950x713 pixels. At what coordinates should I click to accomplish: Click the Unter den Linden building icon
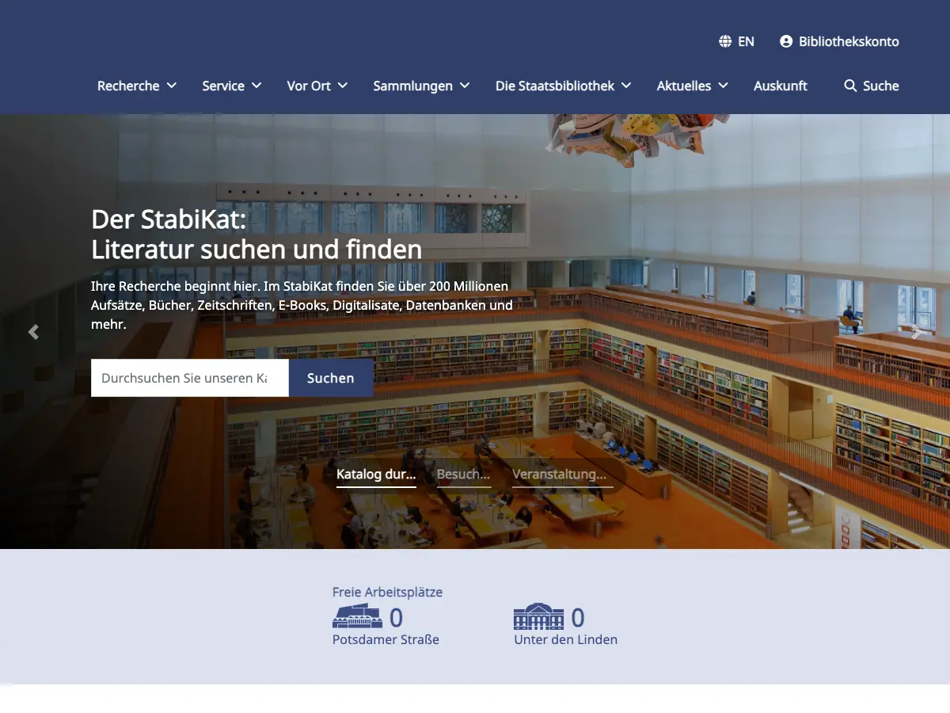click(539, 616)
